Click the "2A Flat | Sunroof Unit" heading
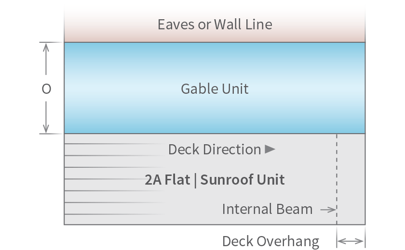 (215, 180)
